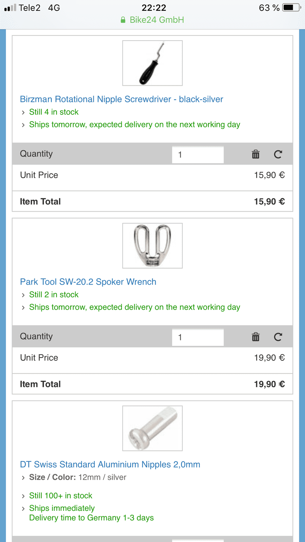Tap chevron beside Still 2 in stock
The image size is (305, 542).
pos(23,295)
